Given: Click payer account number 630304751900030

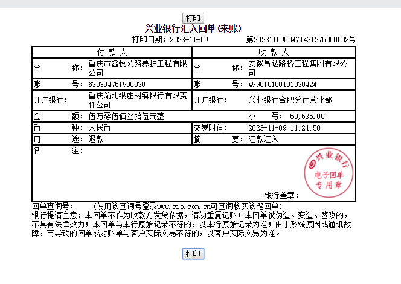Looking at the screenshot, I should coord(117,84).
